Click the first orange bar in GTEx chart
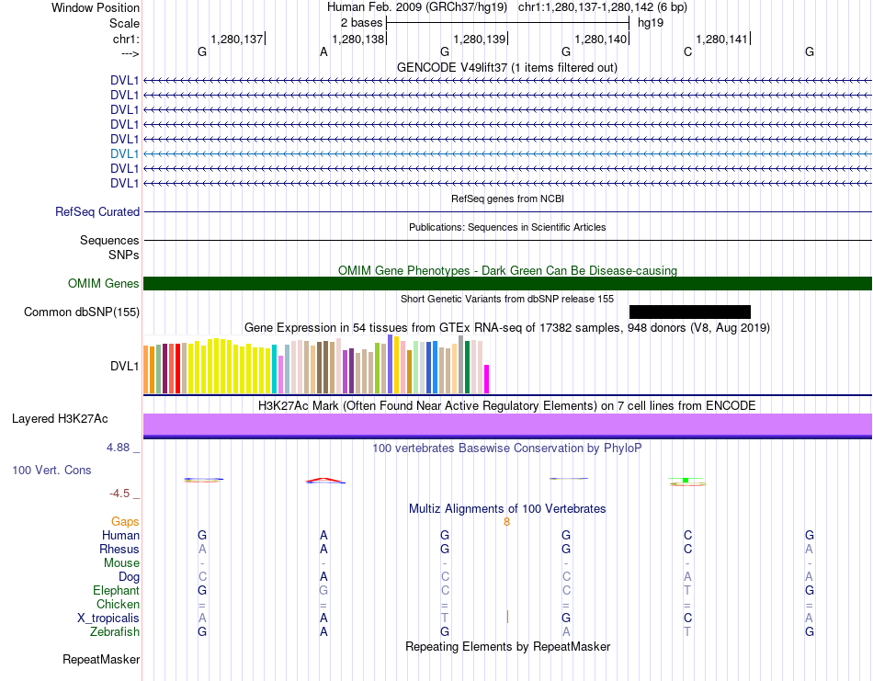 146,369
